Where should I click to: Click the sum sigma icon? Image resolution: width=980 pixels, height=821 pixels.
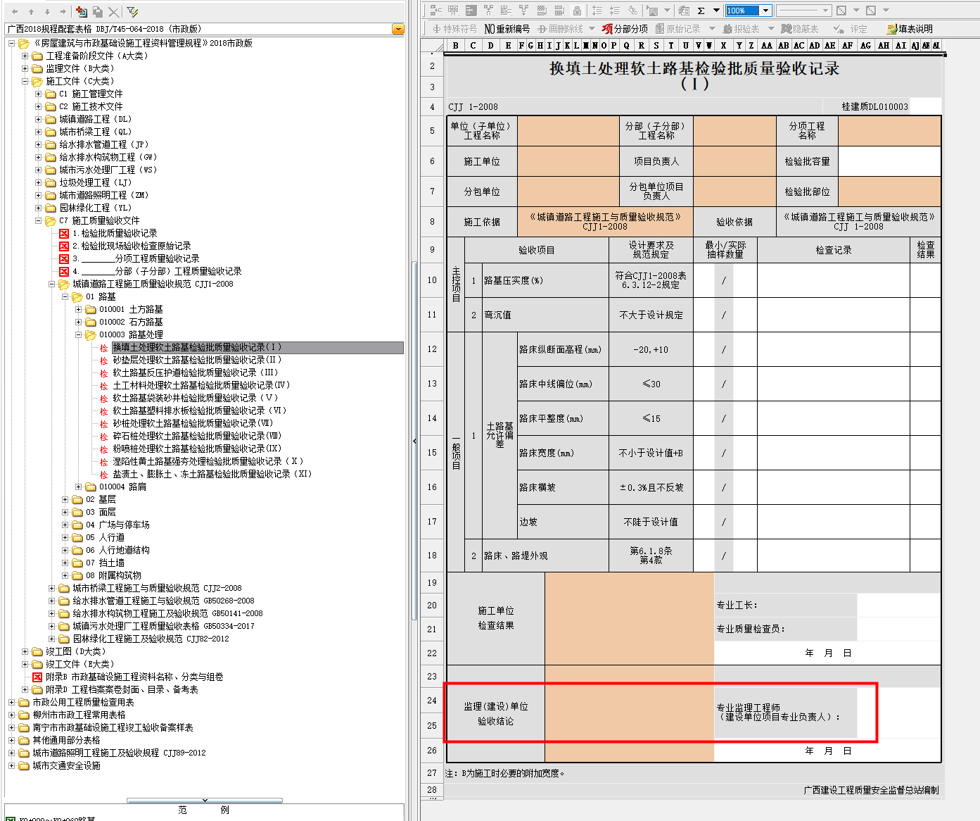pos(701,11)
